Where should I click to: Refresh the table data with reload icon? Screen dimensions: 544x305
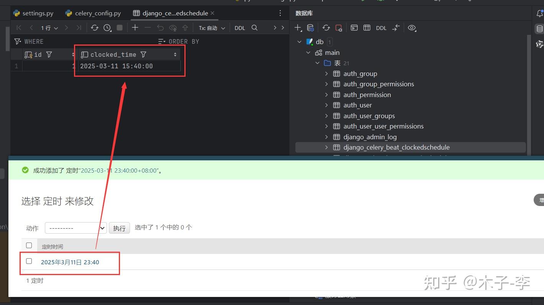click(95, 28)
